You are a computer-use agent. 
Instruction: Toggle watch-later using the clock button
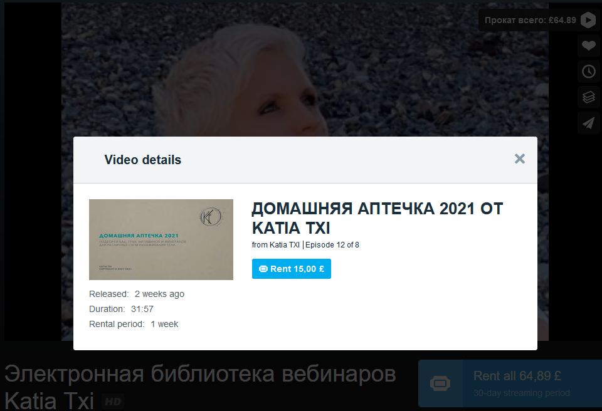(588, 71)
